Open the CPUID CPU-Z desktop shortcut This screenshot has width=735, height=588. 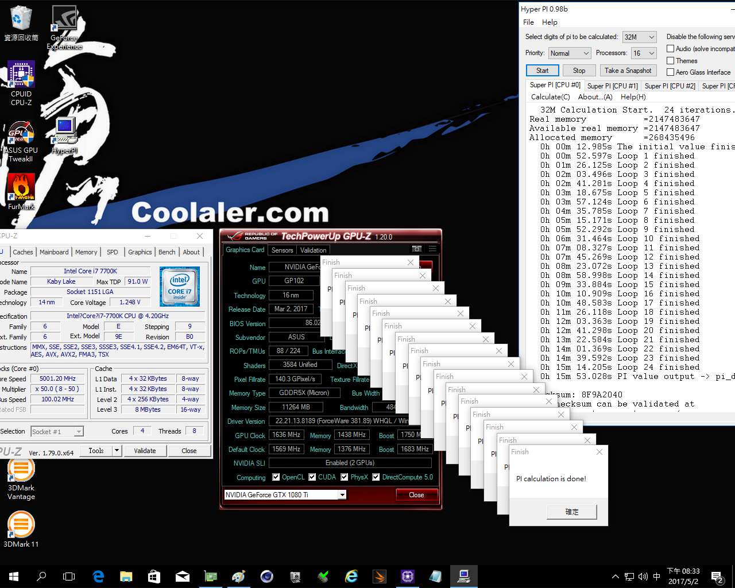(21, 83)
